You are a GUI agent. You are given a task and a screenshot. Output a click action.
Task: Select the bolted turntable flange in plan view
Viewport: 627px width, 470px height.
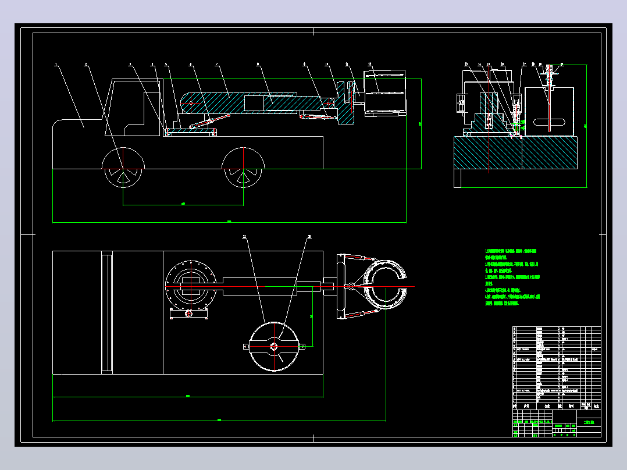coord(191,286)
